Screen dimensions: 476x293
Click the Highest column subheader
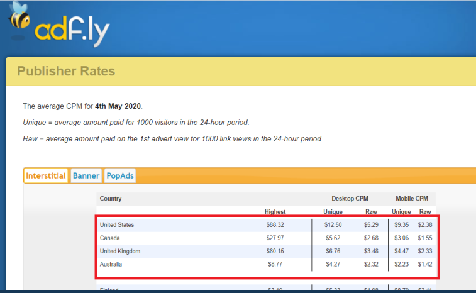[275, 212]
